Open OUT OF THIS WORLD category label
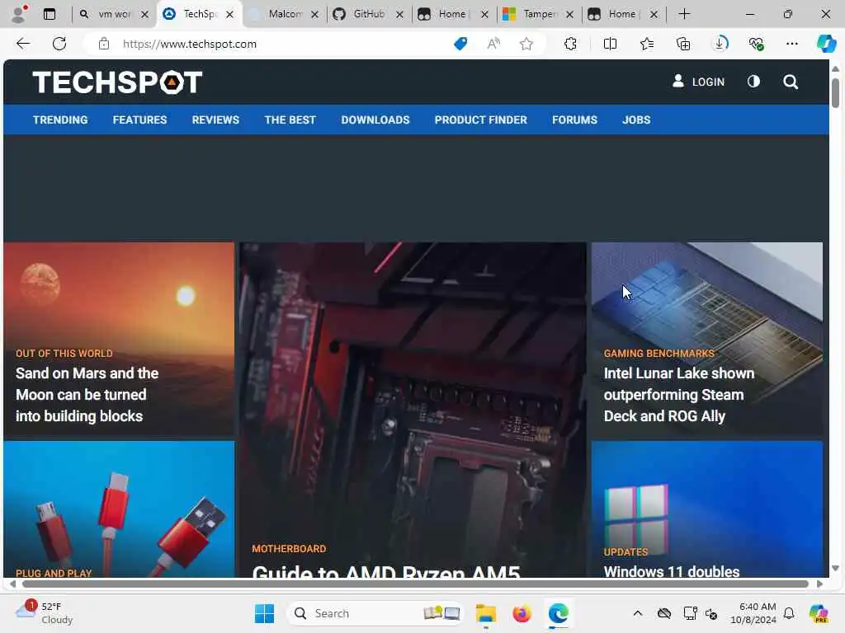Viewport: 845px width, 633px height. (64, 353)
